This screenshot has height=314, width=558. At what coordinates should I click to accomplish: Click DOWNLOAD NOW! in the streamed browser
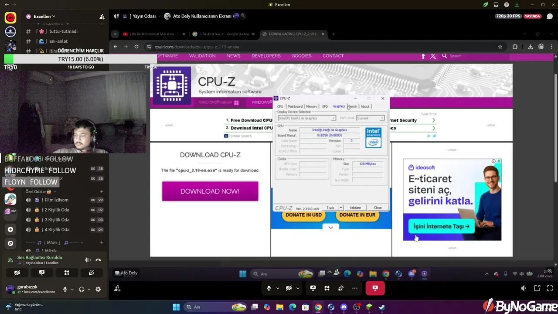[210, 191]
